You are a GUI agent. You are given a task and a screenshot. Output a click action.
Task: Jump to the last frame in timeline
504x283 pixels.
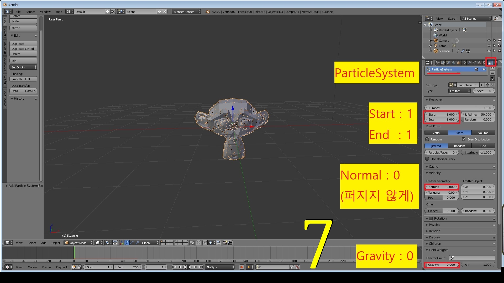(201, 267)
